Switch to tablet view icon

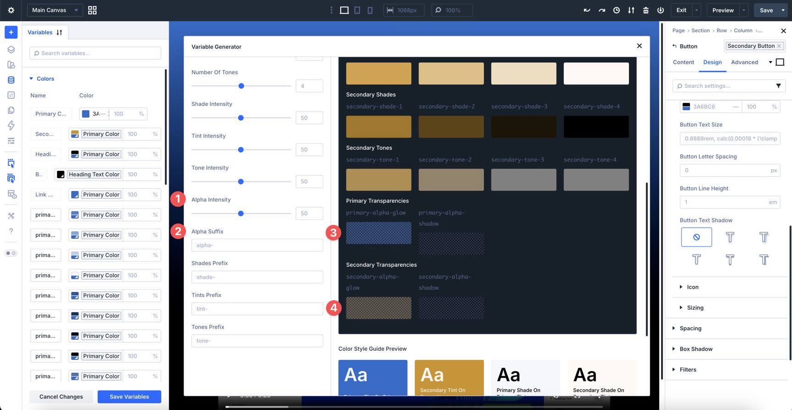(x=357, y=10)
